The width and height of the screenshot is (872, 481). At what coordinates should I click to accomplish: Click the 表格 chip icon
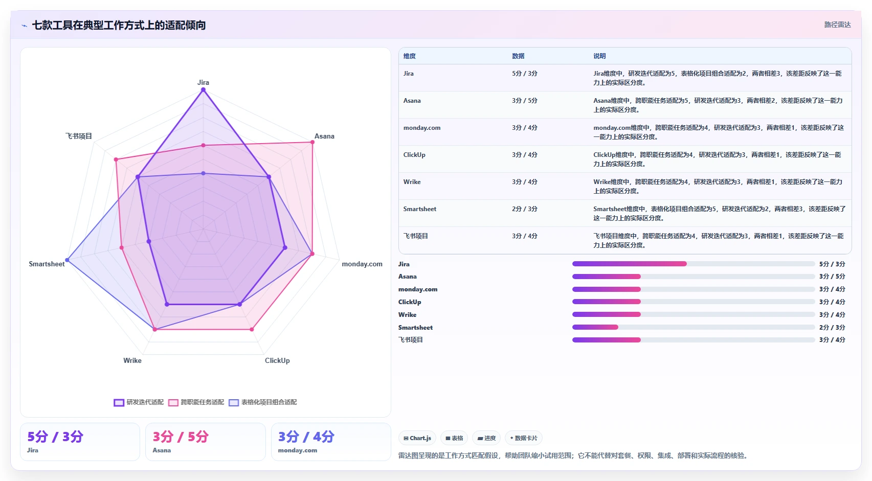pos(448,438)
